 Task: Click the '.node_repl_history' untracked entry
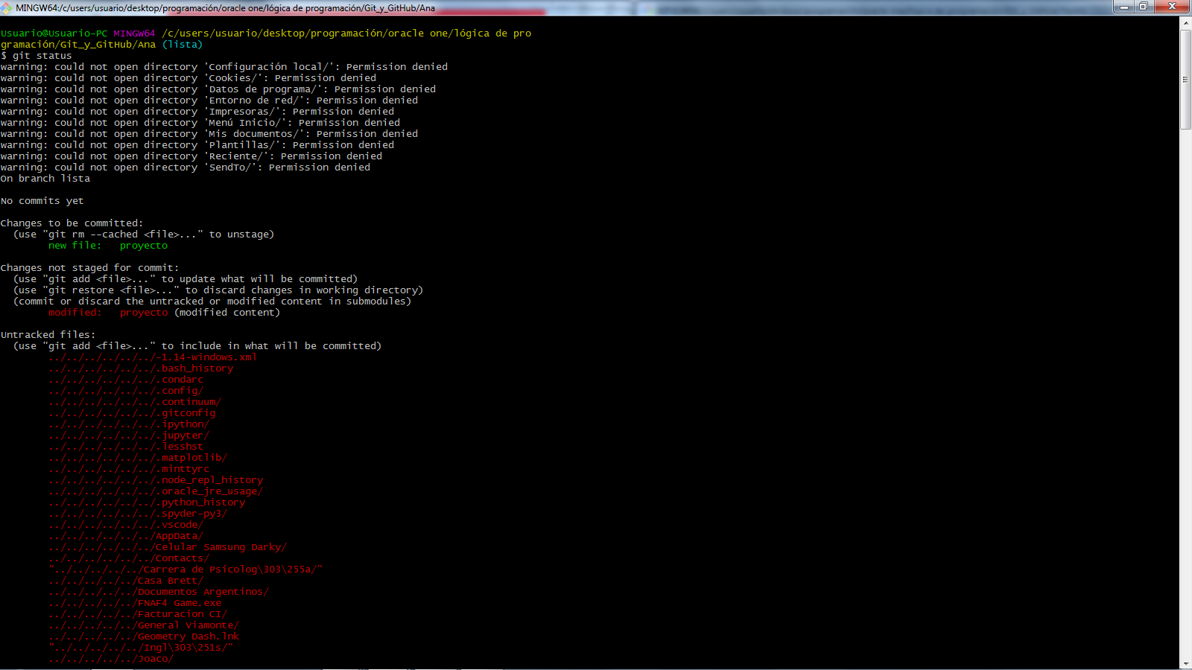pos(156,480)
